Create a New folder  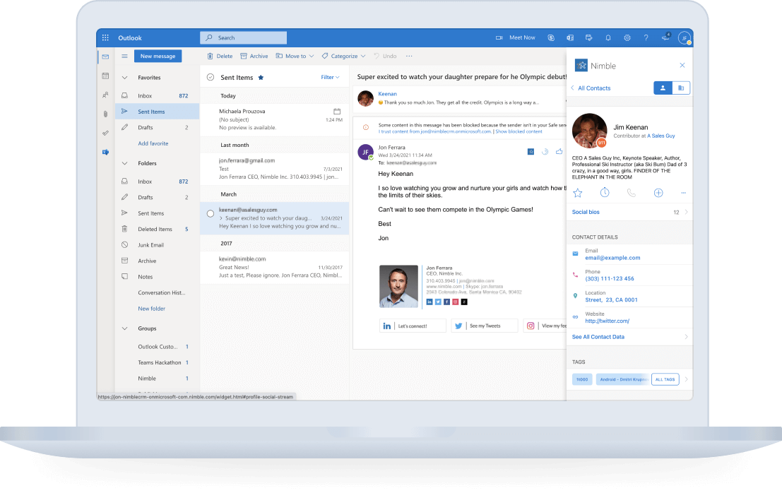152,309
